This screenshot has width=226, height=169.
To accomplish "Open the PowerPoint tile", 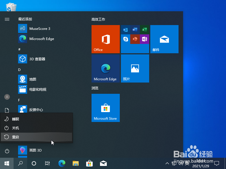I will coord(135,39).
